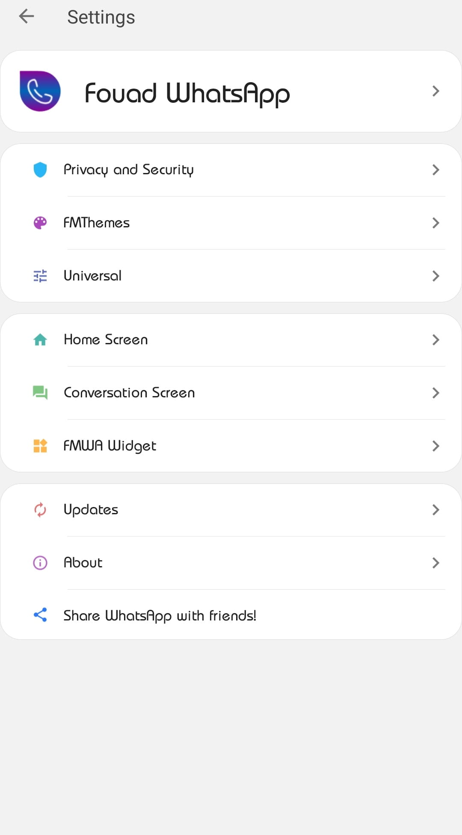Image resolution: width=462 pixels, height=835 pixels.
Task: Tap the back arrow icon
Action: coord(27,17)
